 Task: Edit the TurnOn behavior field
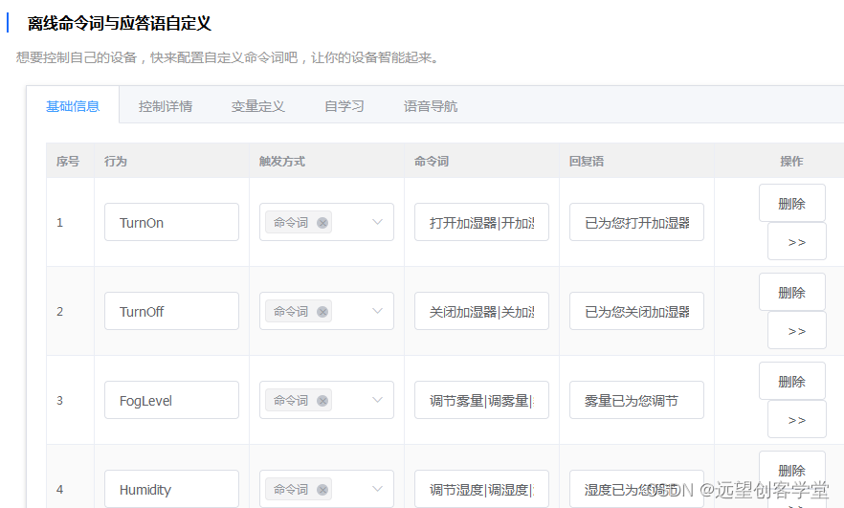[171, 222]
